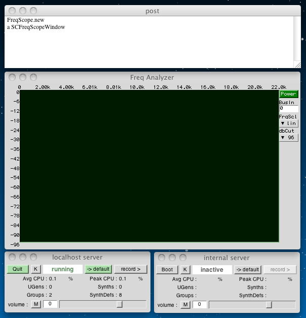306x318 pixels.
Task: Toggle the Power button in Freq Analyzer
Action: point(289,94)
